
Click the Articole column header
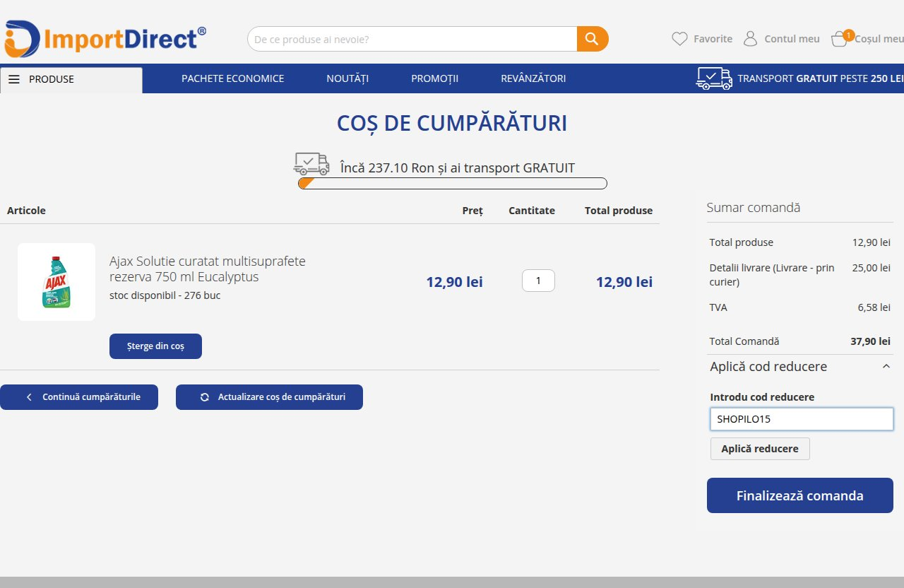[x=26, y=211]
